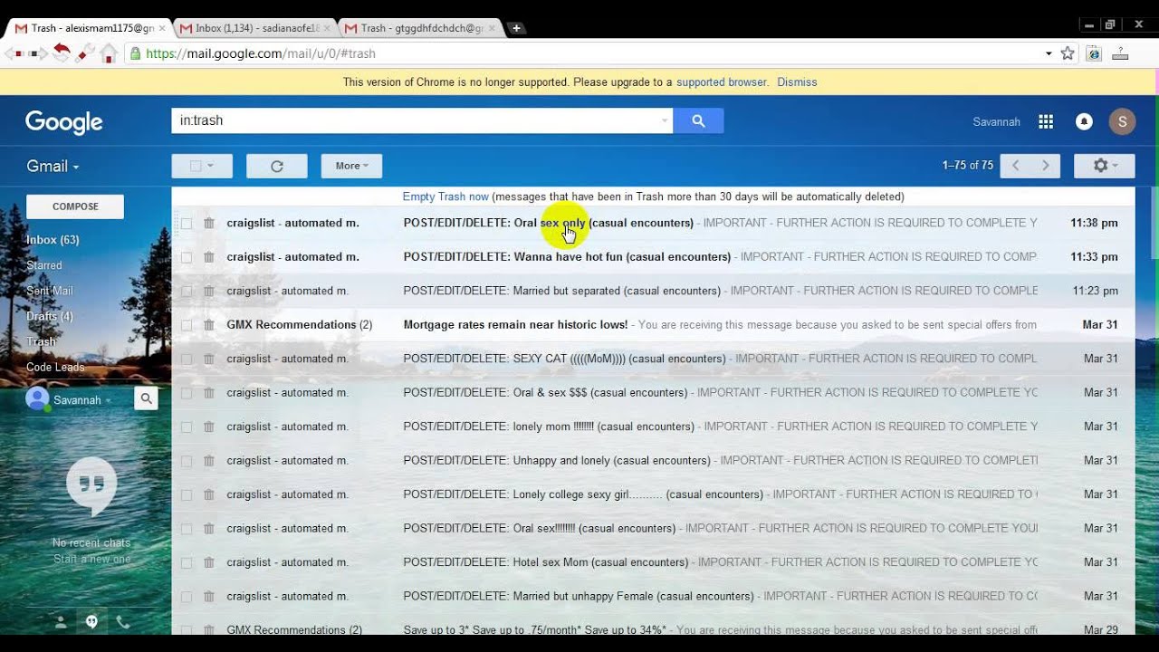Open address bar history dropdown arrow

click(1049, 53)
